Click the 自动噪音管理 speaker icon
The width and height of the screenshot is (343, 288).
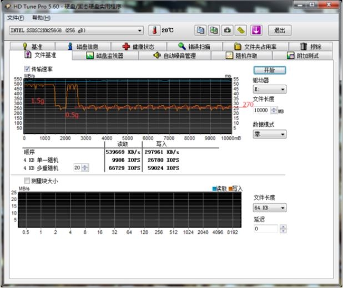coord(157,55)
